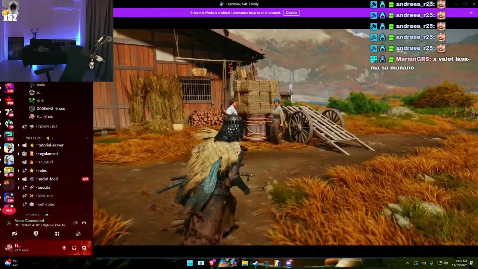Open tray microphone indicator

[432, 263]
